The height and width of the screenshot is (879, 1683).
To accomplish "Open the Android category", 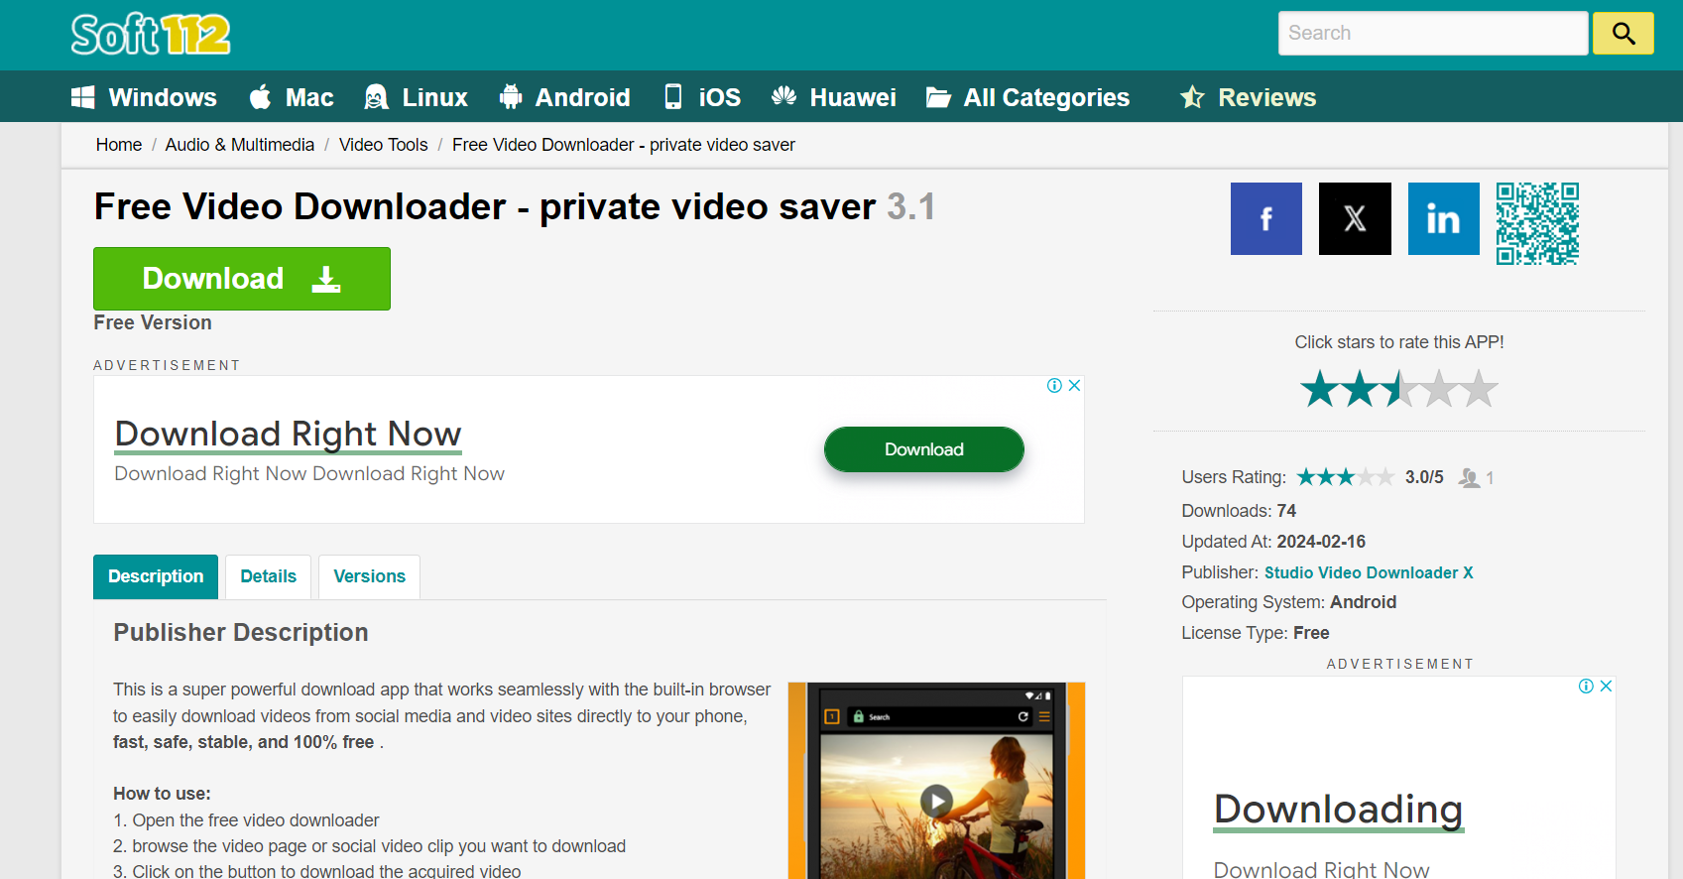I will 564,97.
